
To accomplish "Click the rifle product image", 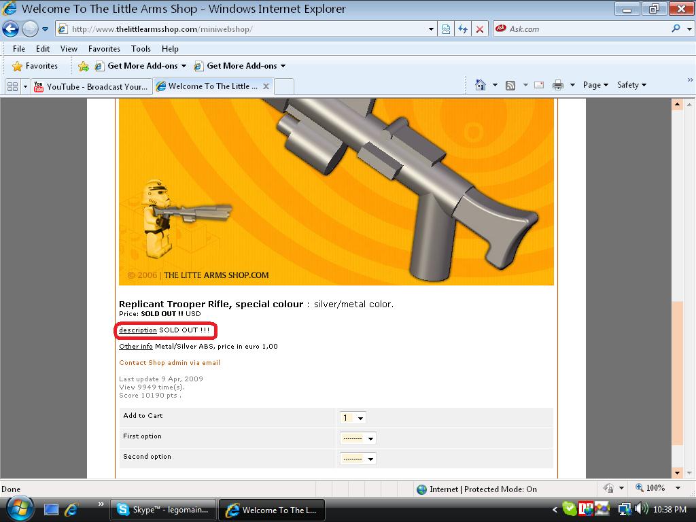I will pyautogui.click(x=336, y=192).
